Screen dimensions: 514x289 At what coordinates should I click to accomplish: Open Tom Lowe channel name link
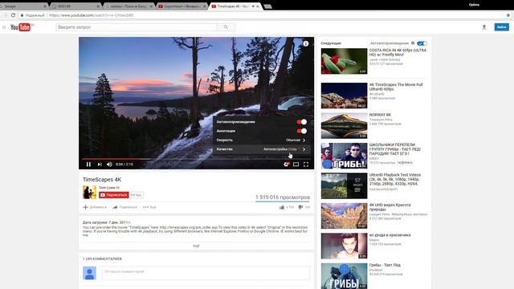[x=109, y=188]
